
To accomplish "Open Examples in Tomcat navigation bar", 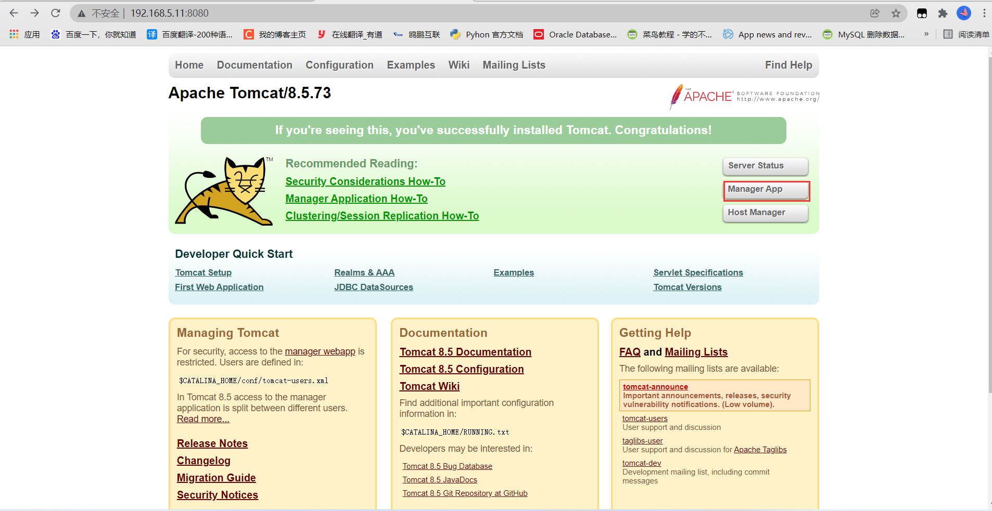I will 411,65.
